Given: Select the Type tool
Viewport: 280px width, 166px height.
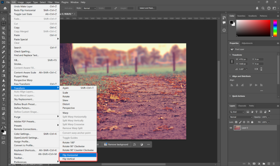Looking at the screenshot, I should click(4, 99).
